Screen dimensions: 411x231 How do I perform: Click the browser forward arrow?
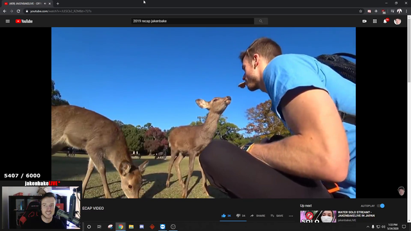coord(12,11)
